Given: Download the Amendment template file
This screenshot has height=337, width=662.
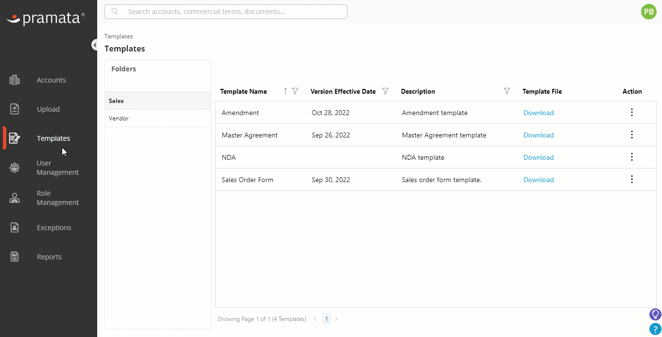Looking at the screenshot, I should pos(539,113).
